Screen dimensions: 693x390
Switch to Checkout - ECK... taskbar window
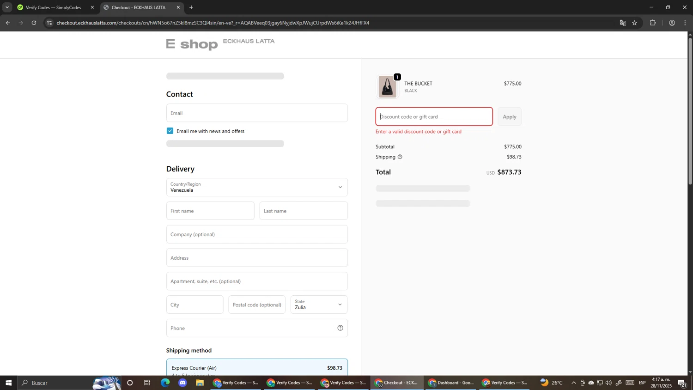(x=397, y=383)
